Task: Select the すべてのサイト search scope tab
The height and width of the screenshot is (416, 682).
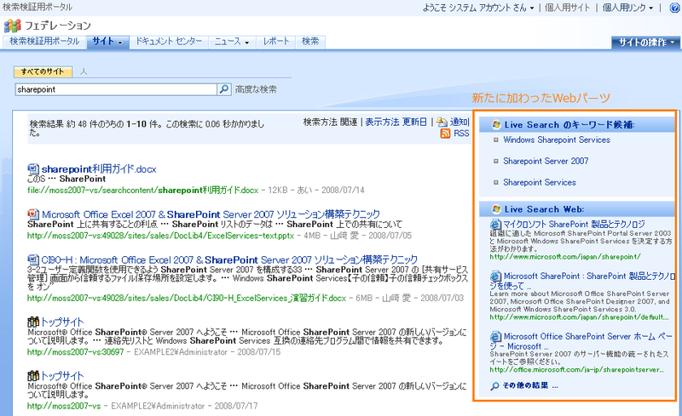Action: (43, 71)
